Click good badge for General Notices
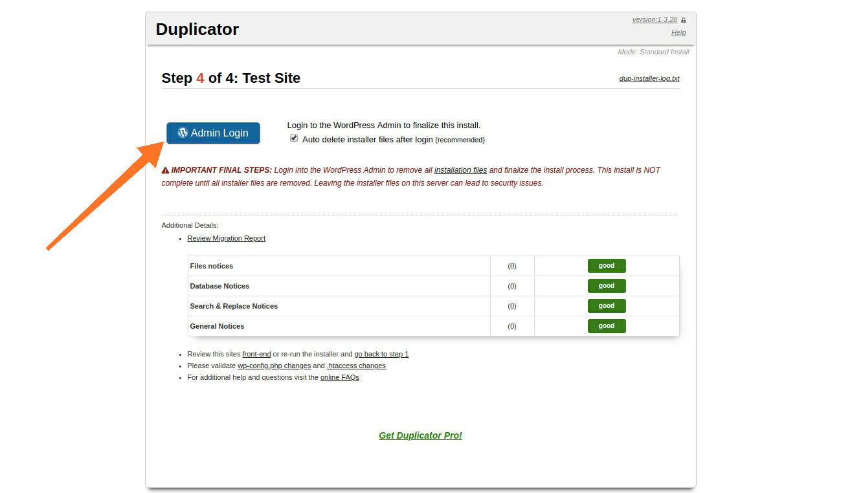 coord(606,326)
